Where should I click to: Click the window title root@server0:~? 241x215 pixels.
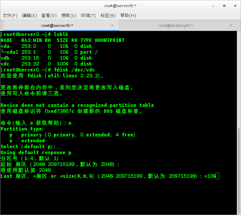pyautogui.click(x=120, y=6)
